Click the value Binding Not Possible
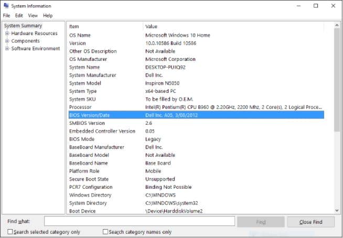This screenshot has width=343, height=238. pos(168,187)
